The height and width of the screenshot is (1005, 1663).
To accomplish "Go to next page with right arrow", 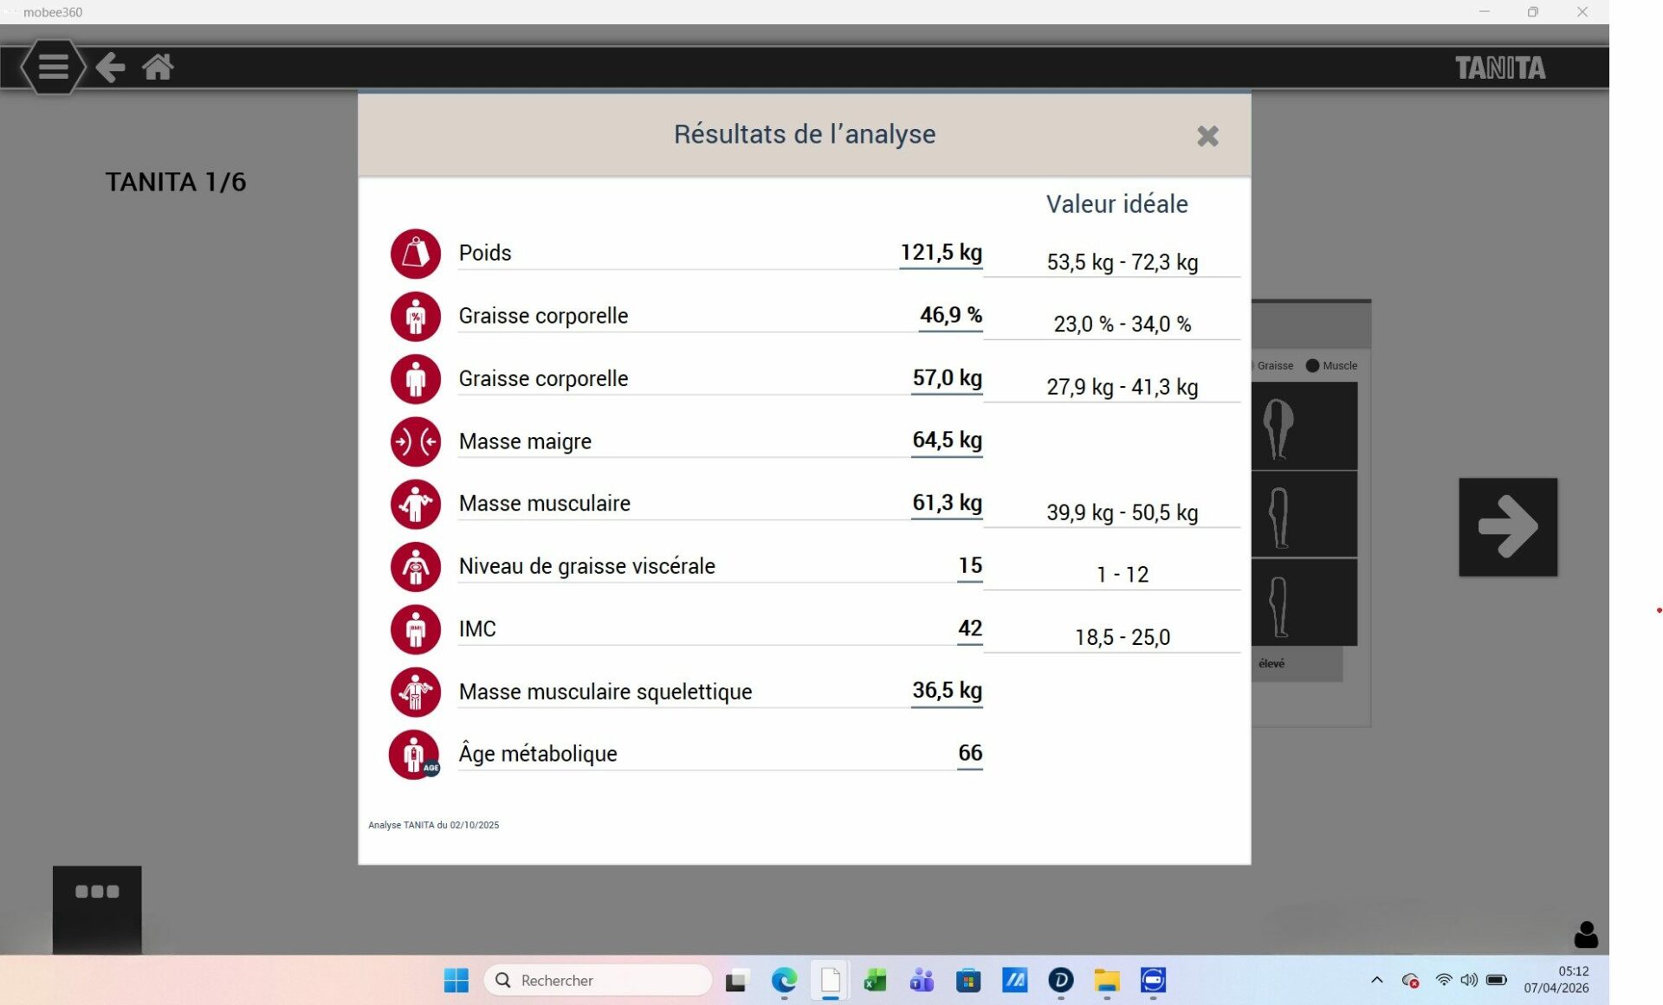I will (x=1507, y=526).
